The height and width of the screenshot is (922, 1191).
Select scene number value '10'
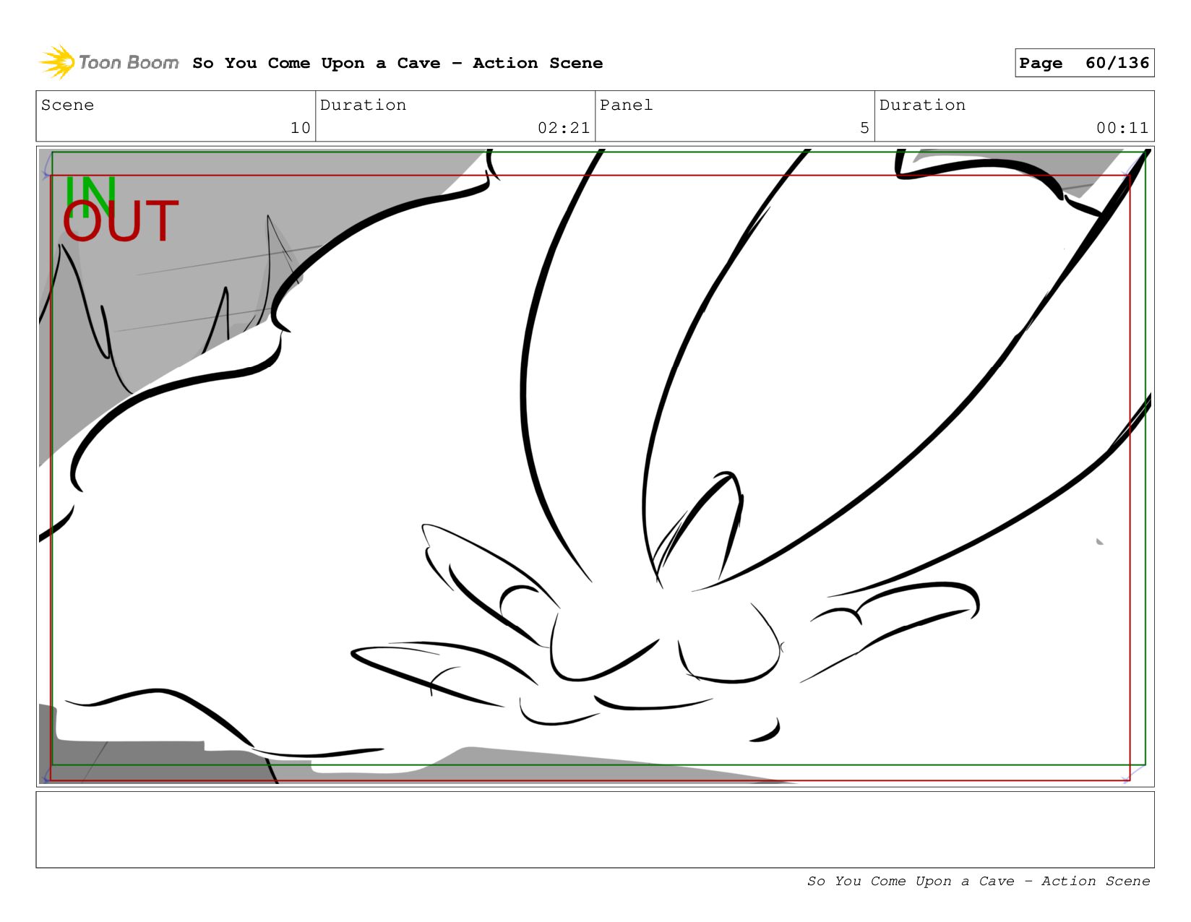[x=301, y=128]
